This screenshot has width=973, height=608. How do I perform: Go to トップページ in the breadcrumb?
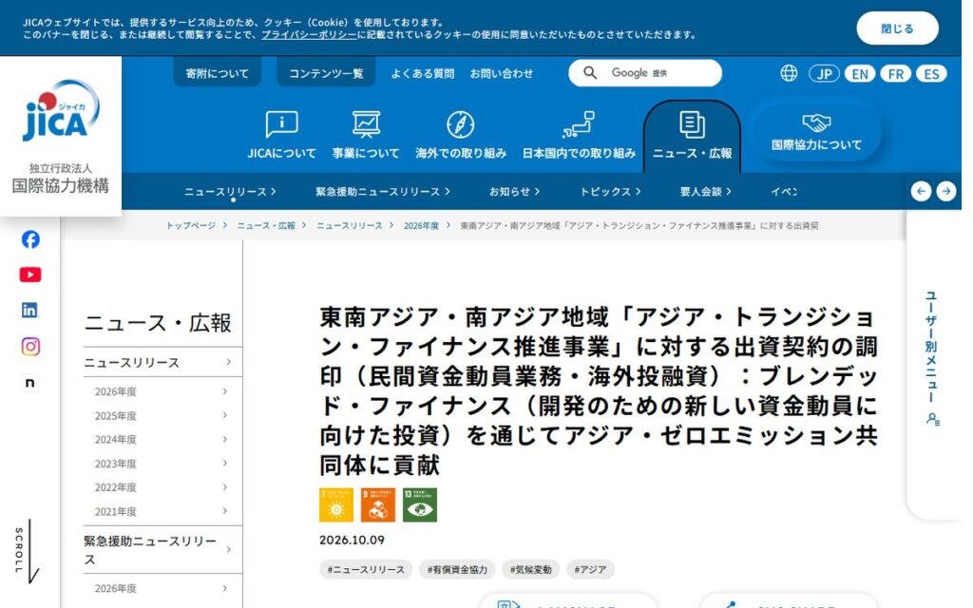coord(190,226)
